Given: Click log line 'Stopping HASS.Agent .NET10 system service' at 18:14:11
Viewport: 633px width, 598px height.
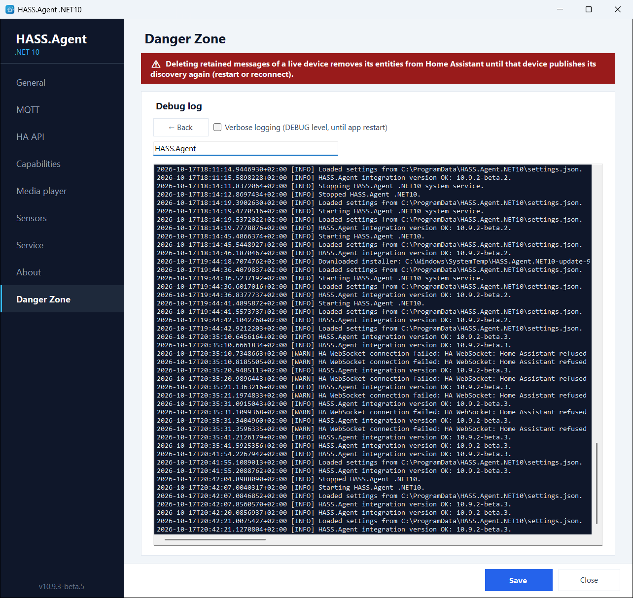Looking at the screenshot, I should (x=320, y=186).
